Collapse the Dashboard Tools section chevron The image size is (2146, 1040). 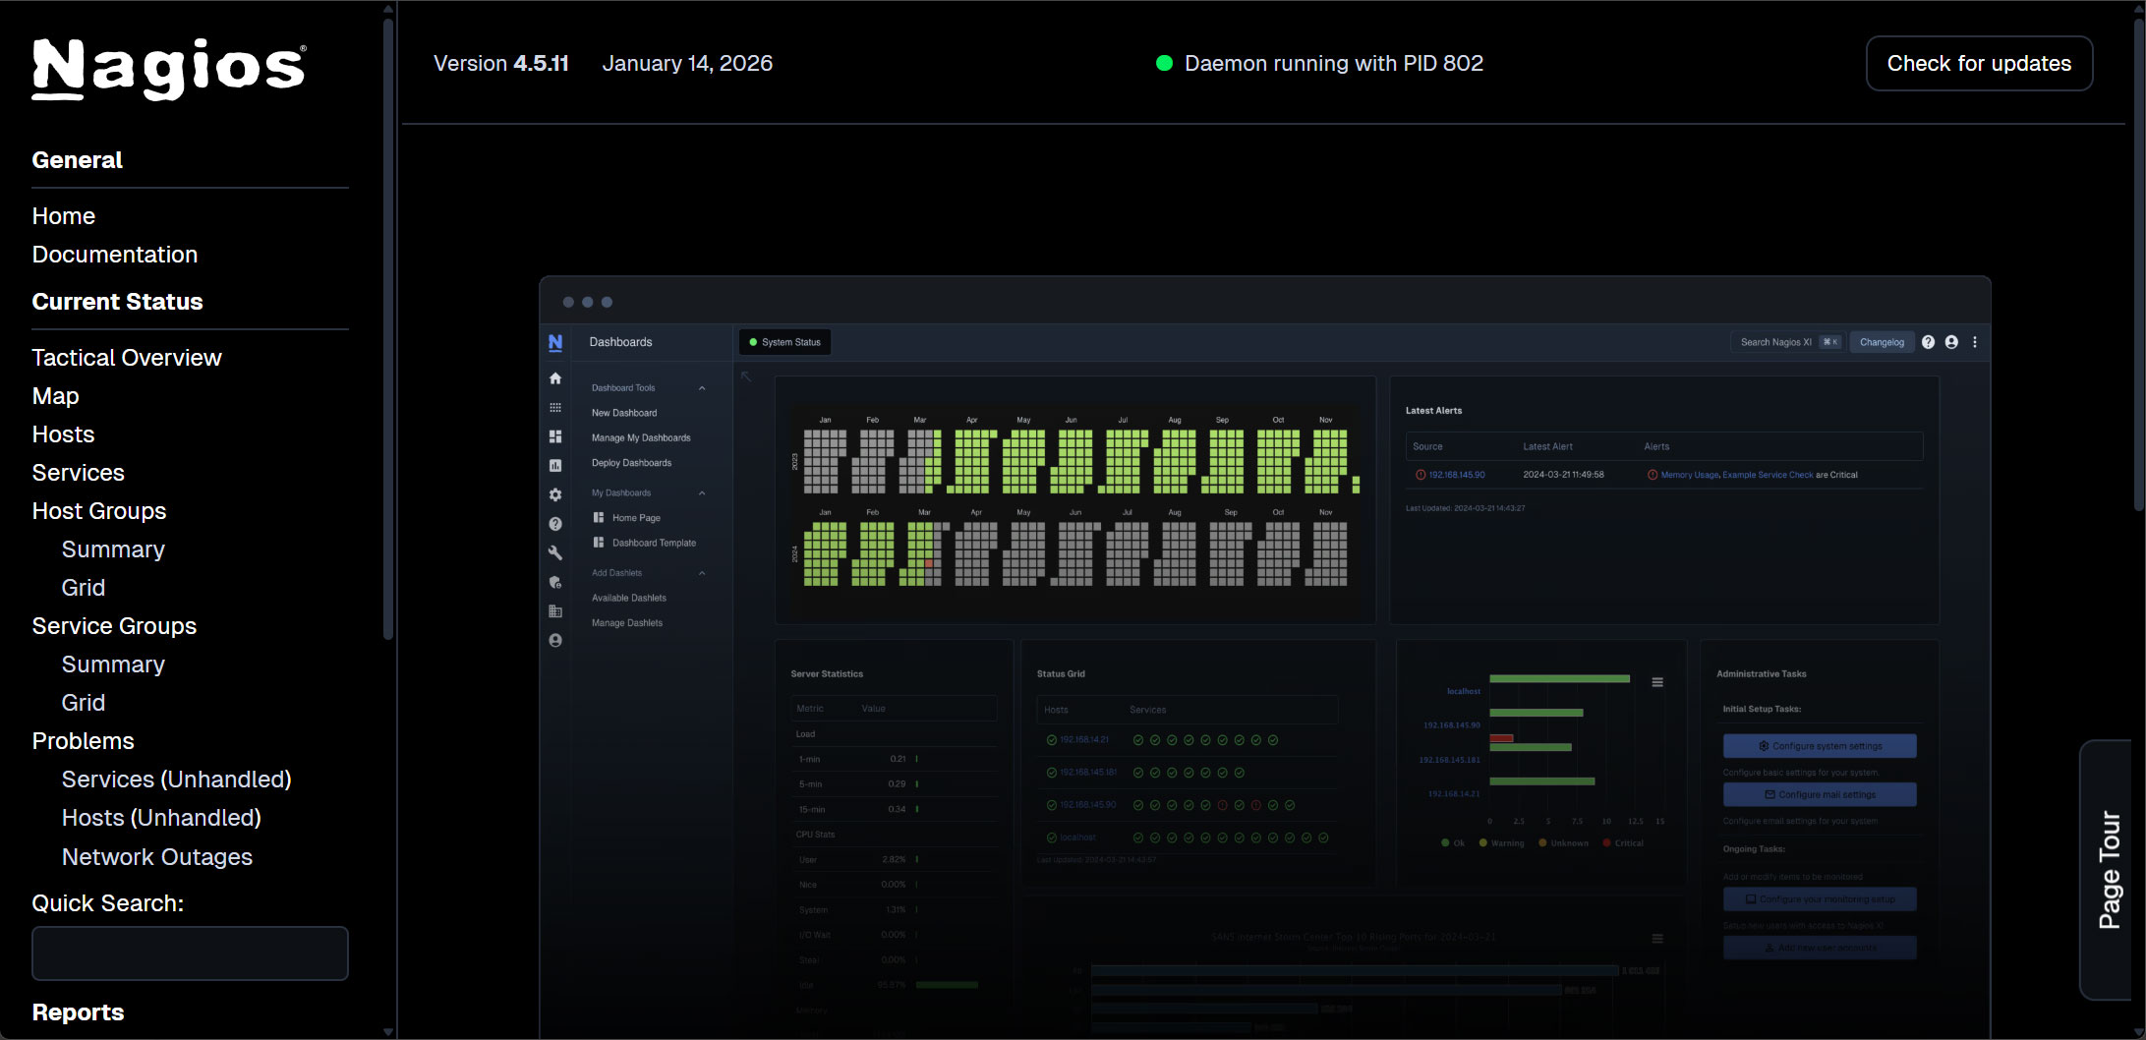point(702,388)
